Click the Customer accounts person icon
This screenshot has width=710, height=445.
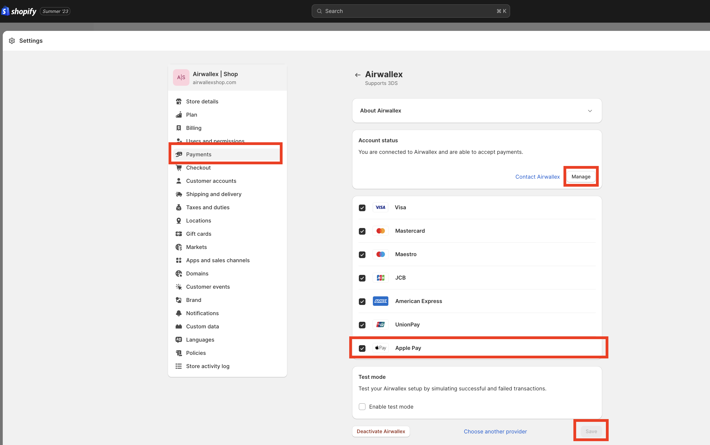(179, 181)
